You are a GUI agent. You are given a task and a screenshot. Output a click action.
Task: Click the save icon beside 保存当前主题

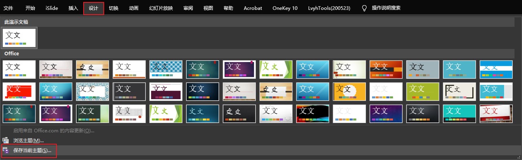click(6, 151)
